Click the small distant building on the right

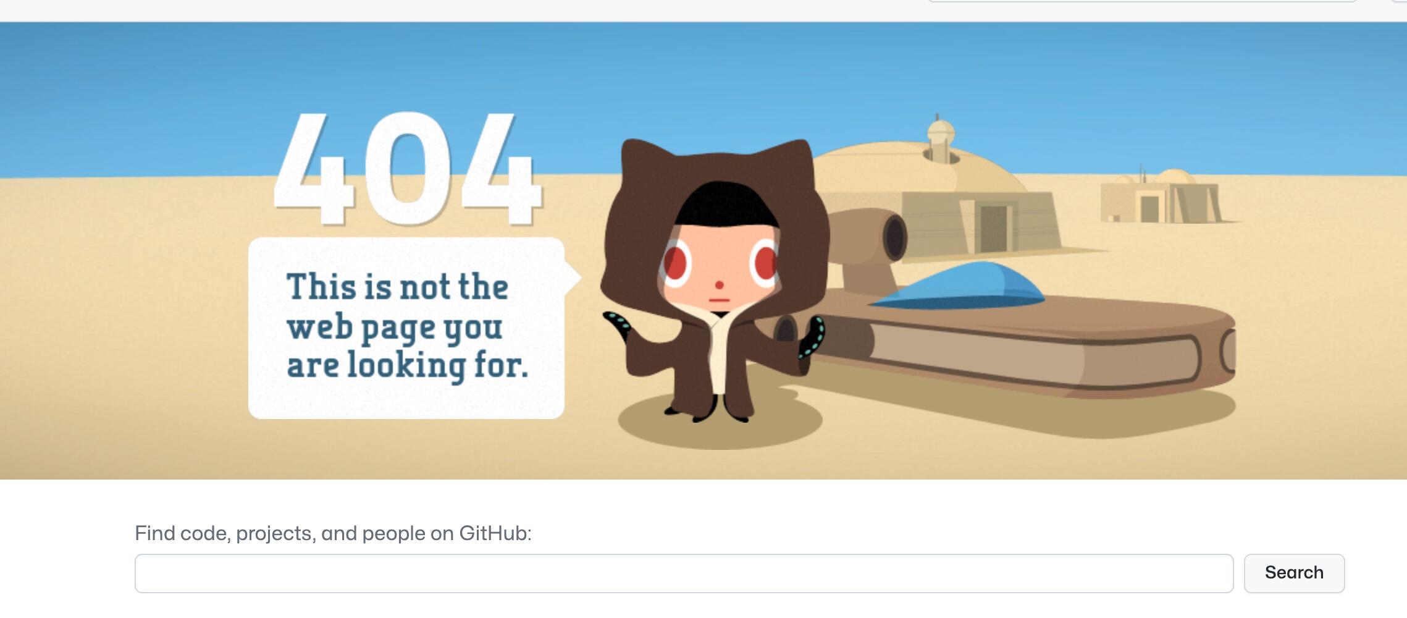[x=1160, y=197]
